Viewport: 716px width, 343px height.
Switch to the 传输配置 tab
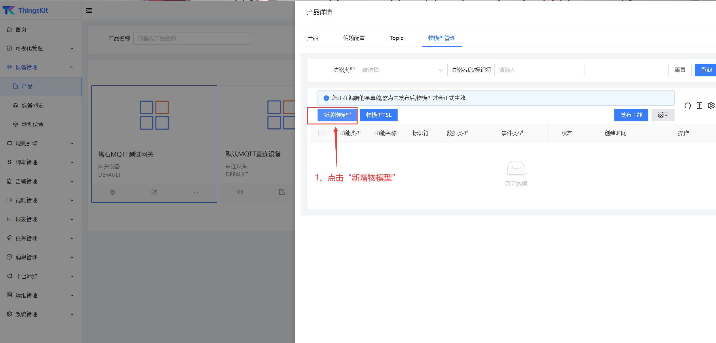pyautogui.click(x=354, y=38)
